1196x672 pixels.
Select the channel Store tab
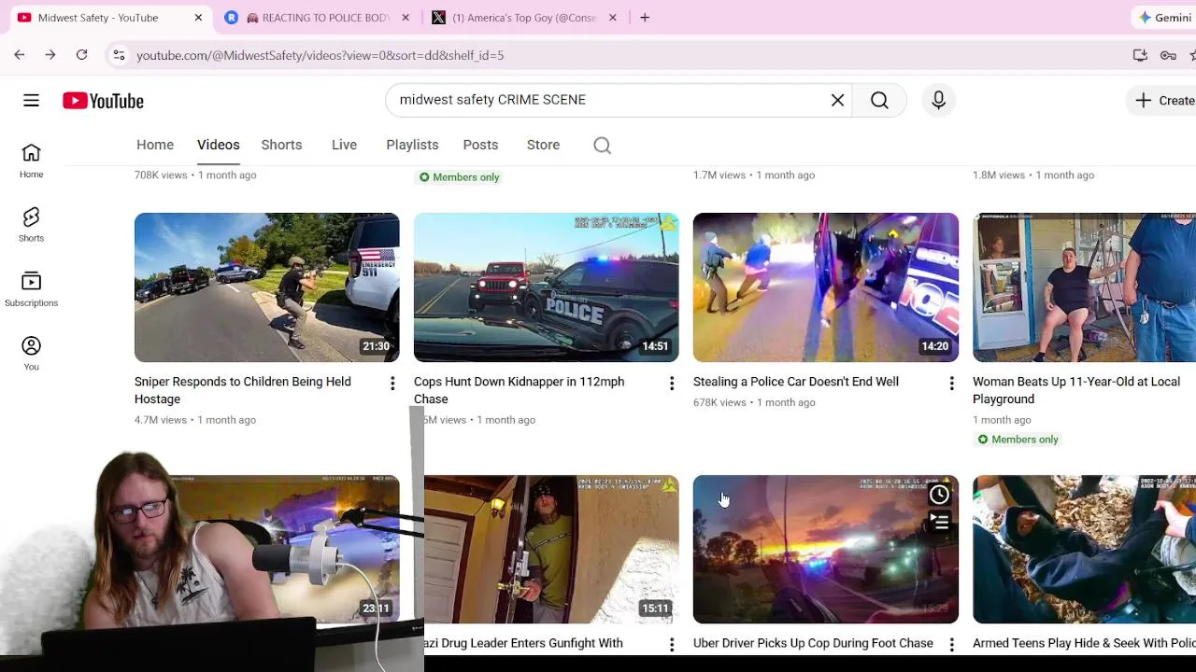coord(543,145)
